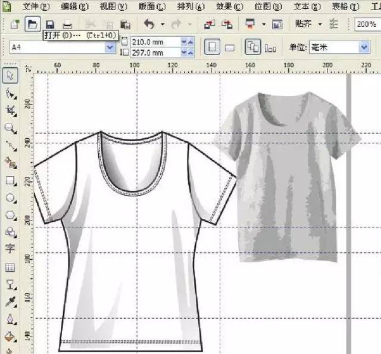Activate the Zoom magnifier tool
The height and width of the screenshot is (354, 381).
10,128
